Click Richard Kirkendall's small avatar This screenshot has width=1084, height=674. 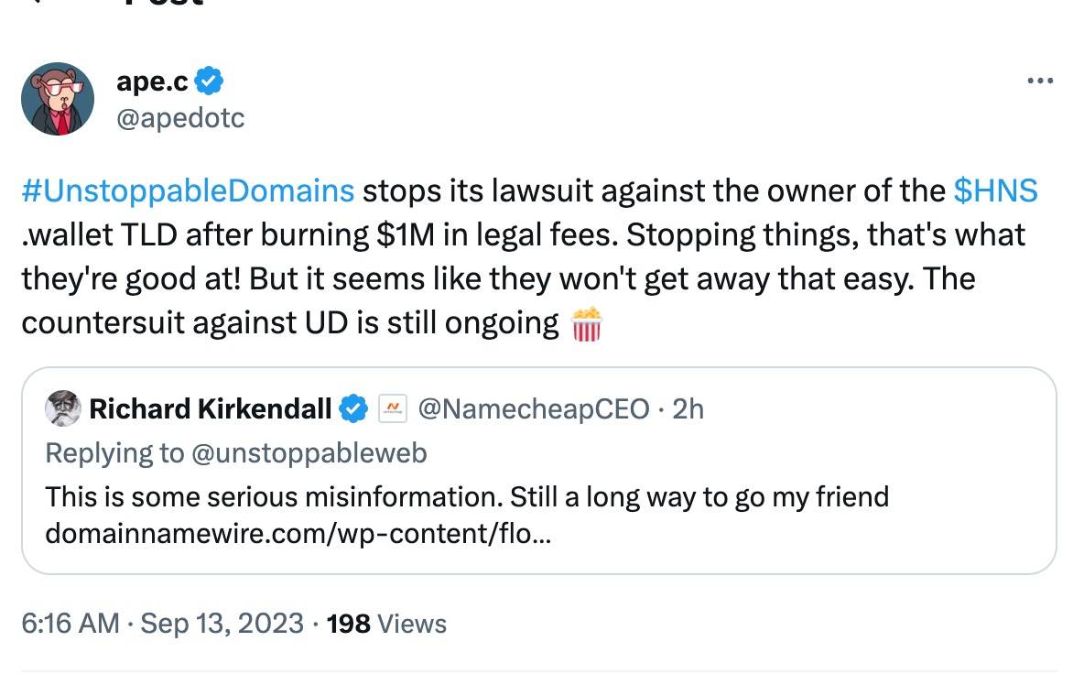point(62,408)
